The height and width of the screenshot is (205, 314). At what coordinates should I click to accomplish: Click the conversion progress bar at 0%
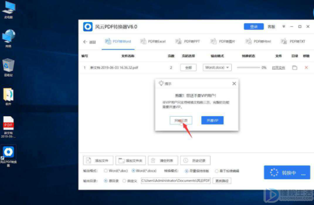tap(248, 68)
